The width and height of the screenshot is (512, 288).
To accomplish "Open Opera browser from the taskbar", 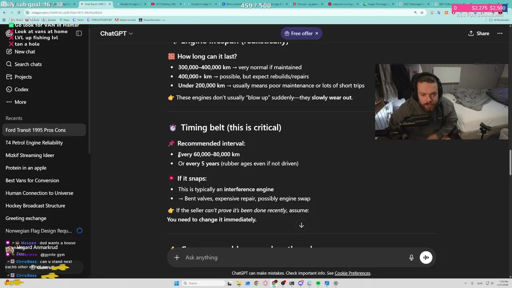I will click(265, 283).
